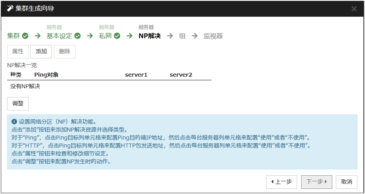Viewport: 365px width, 194px height.
Task: Click the green checkmark next to 集群
Action: [25, 36]
